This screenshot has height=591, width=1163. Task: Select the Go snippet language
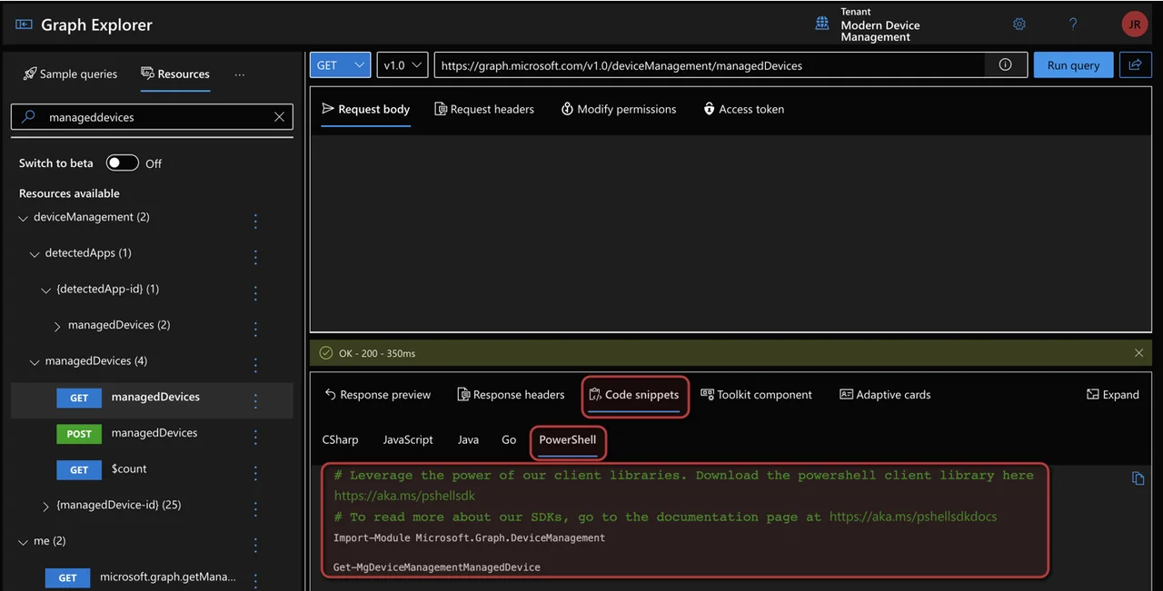(x=509, y=439)
